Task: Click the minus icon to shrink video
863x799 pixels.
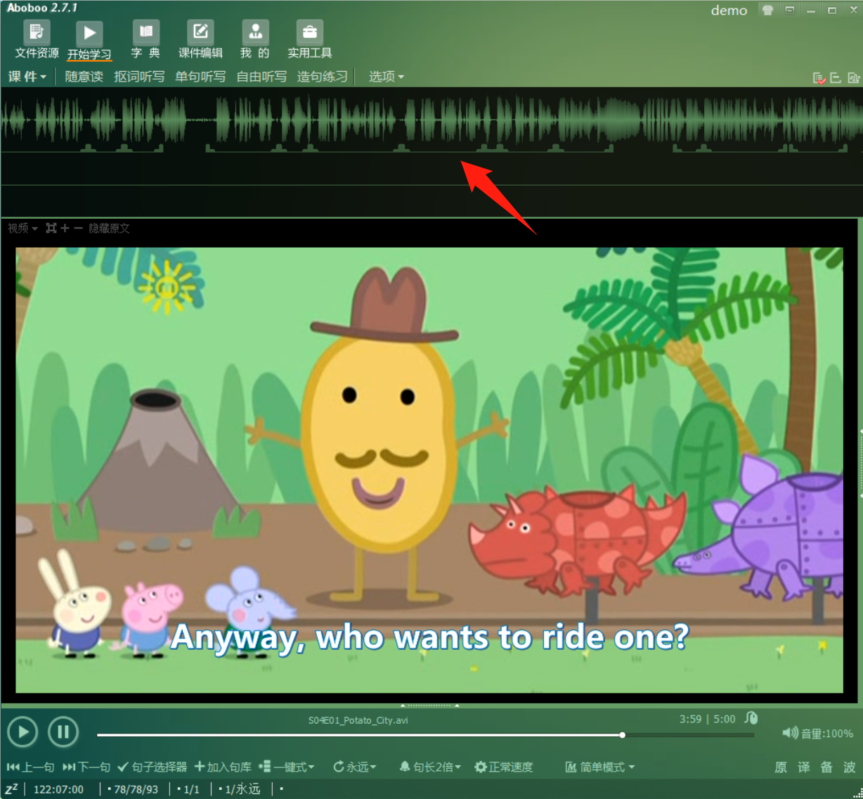Action: point(78,228)
